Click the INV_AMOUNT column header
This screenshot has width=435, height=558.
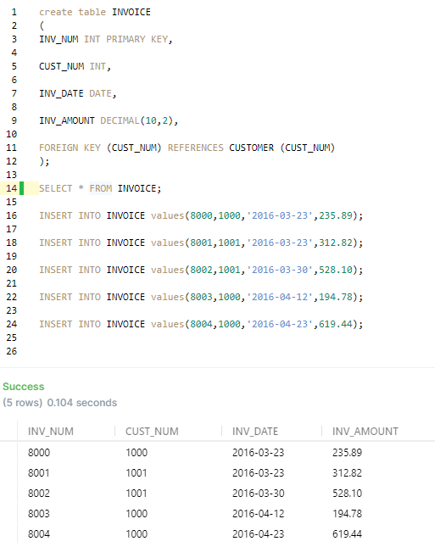[365, 431]
